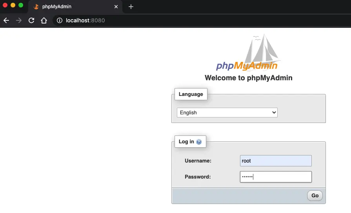Image resolution: width=351 pixels, height=213 pixels.
Task: Focus the Username field containing root
Action: click(x=276, y=161)
